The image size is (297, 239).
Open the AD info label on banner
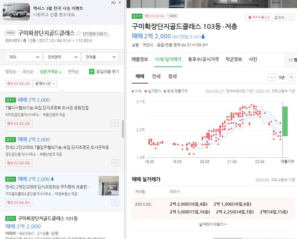tap(113, 3)
